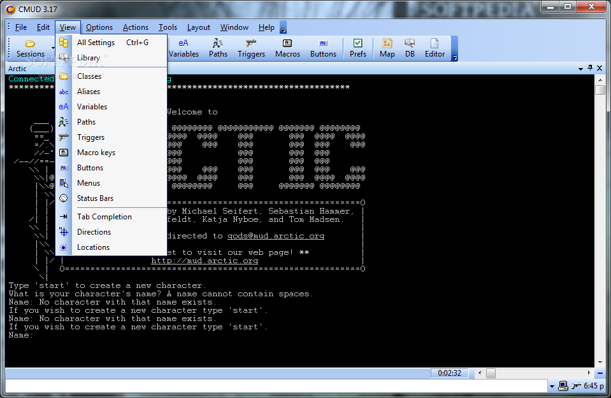Click horizontal scrollbar left arrow

point(480,373)
